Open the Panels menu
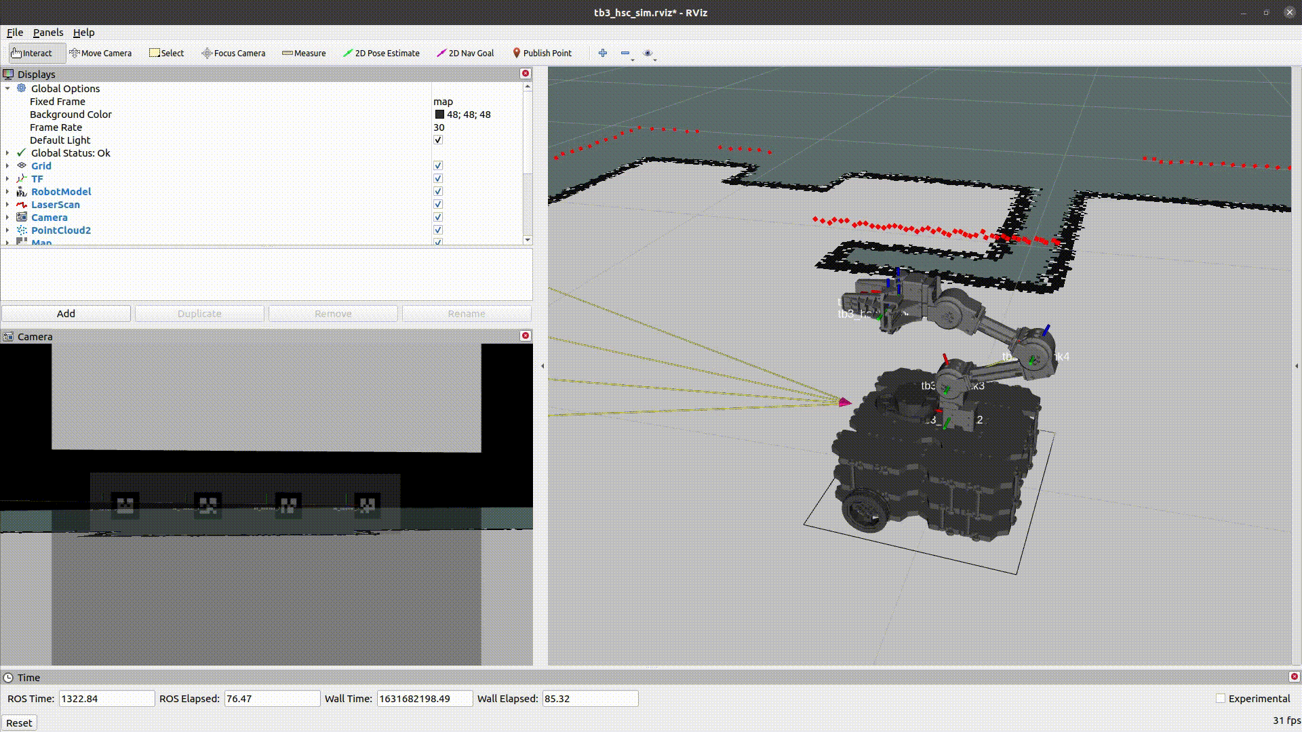1302x732 pixels. coord(47,33)
